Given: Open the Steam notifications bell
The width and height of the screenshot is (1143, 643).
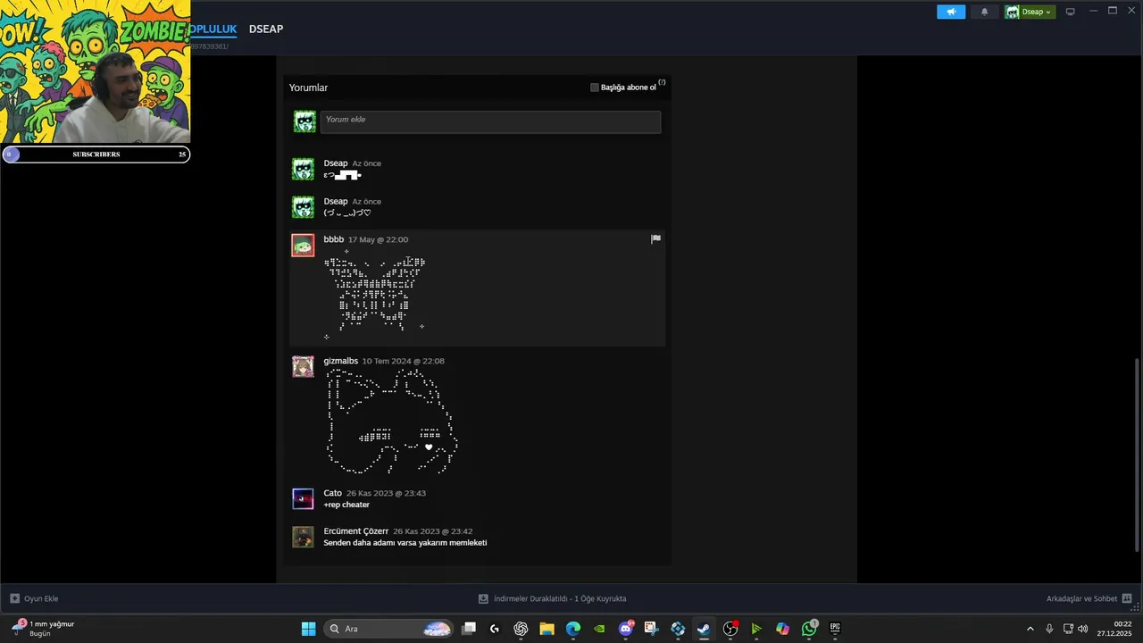Looking at the screenshot, I should click(984, 12).
